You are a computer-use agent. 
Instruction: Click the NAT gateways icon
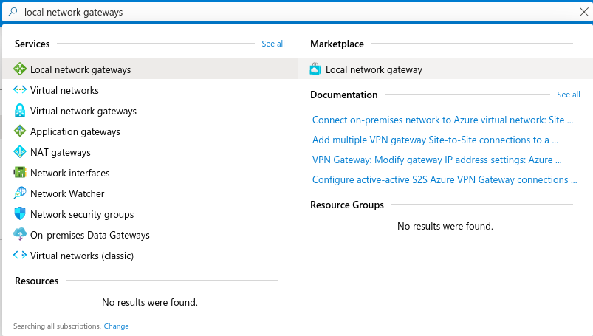[x=20, y=152]
